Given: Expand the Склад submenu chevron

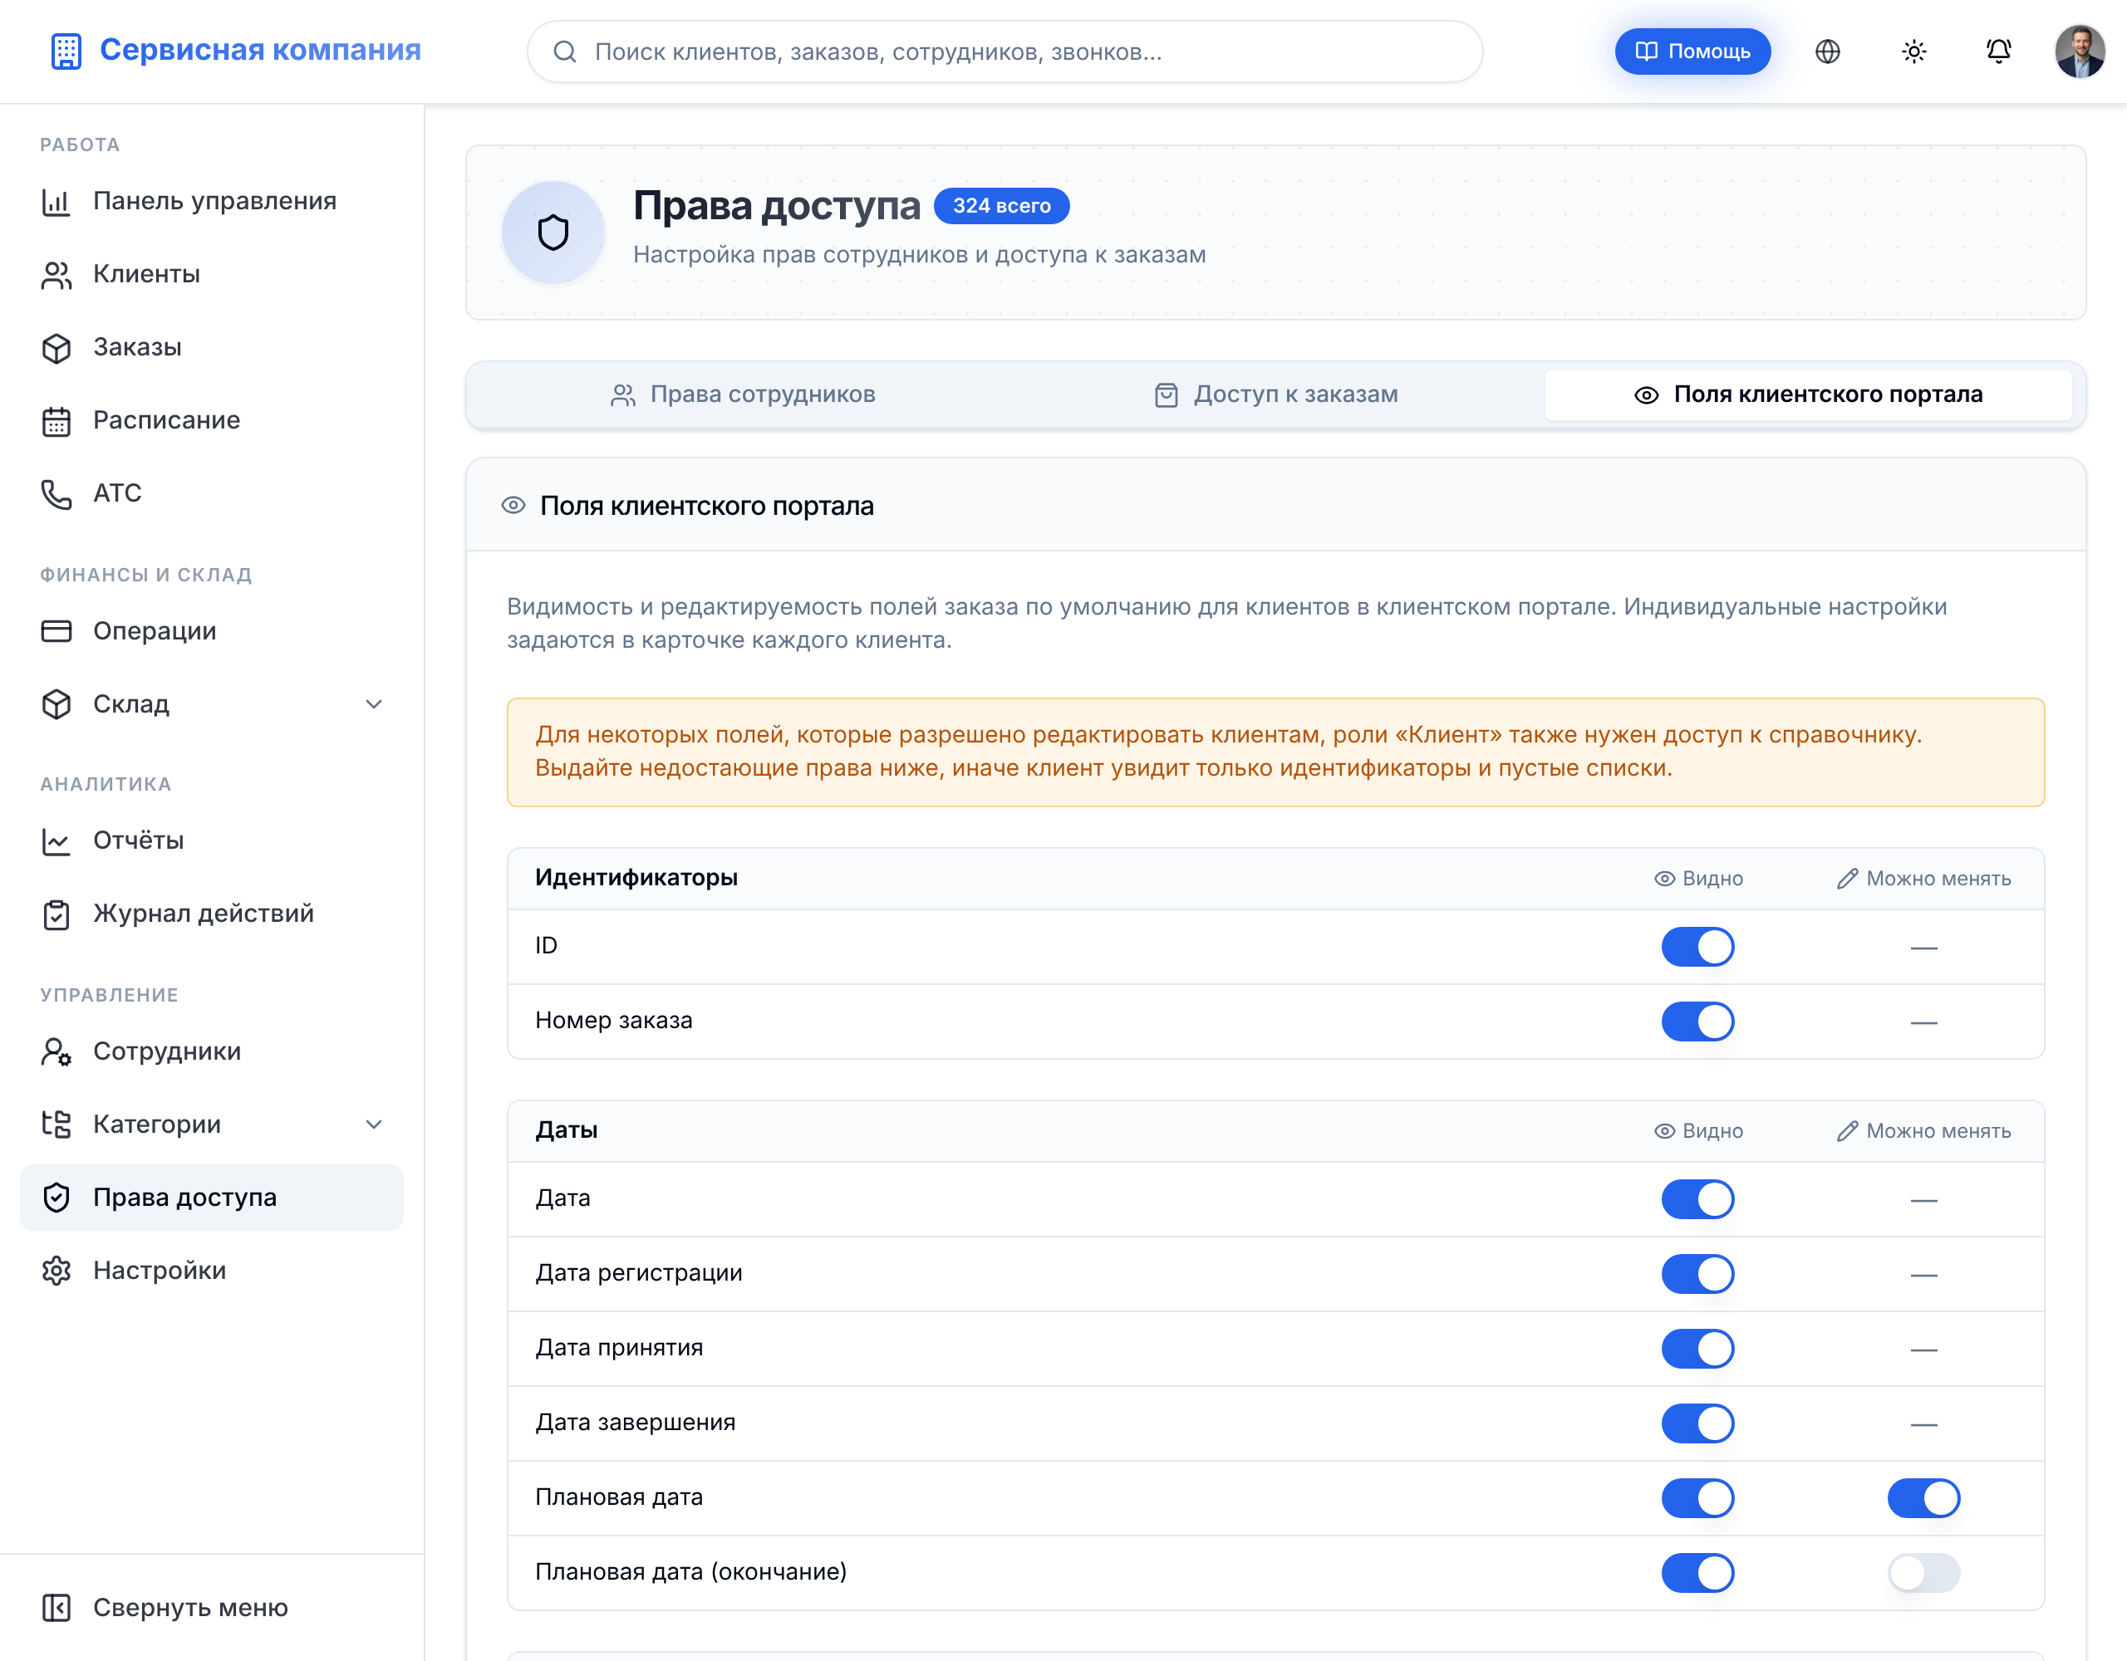Looking at the screenshot, I should 374,704.
